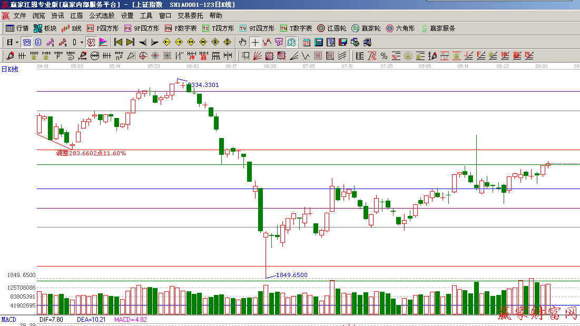580x326 pixels.
Task: Click the 赢家服务 button
Action: [x=437, y=28]
